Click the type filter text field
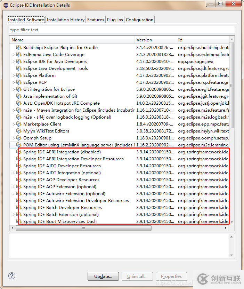The height and width of the screenshot is (289, 244). [122, 30]
